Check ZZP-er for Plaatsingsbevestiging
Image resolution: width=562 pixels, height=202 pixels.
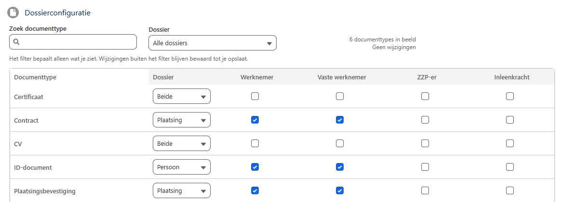coord(425,190)
